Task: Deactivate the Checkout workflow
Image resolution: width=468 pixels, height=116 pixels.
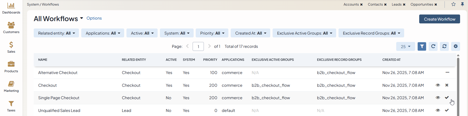Action: (447, 85)
